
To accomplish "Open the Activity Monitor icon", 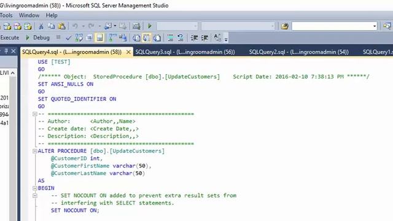I will click(x=136, y=26).
